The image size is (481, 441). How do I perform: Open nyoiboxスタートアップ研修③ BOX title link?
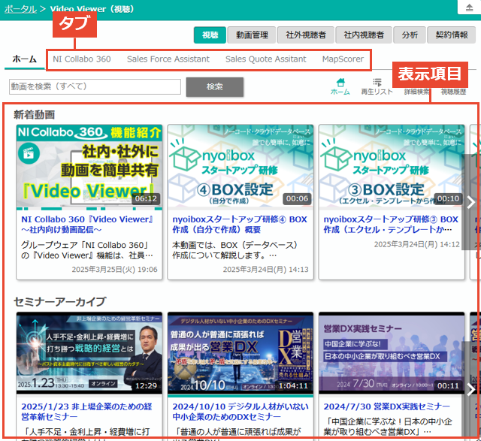(x=391, y=224)
